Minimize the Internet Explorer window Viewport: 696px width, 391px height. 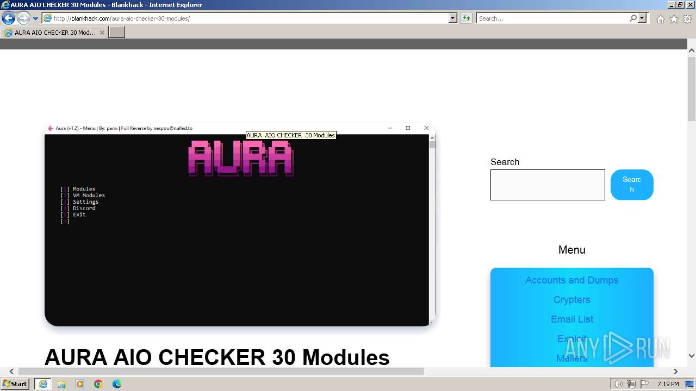pos(672,5)
